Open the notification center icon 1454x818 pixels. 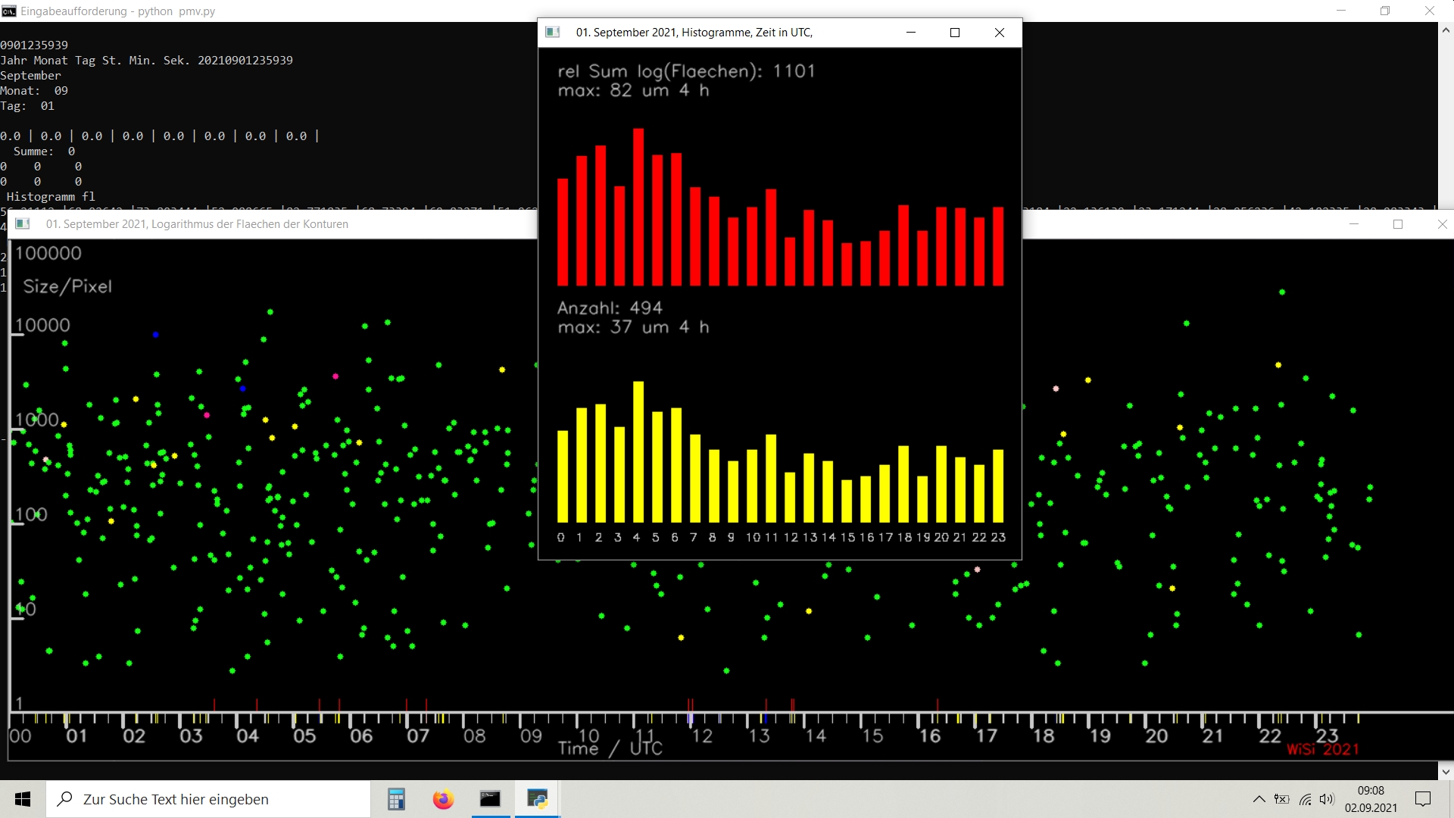tap(1423, 799)
